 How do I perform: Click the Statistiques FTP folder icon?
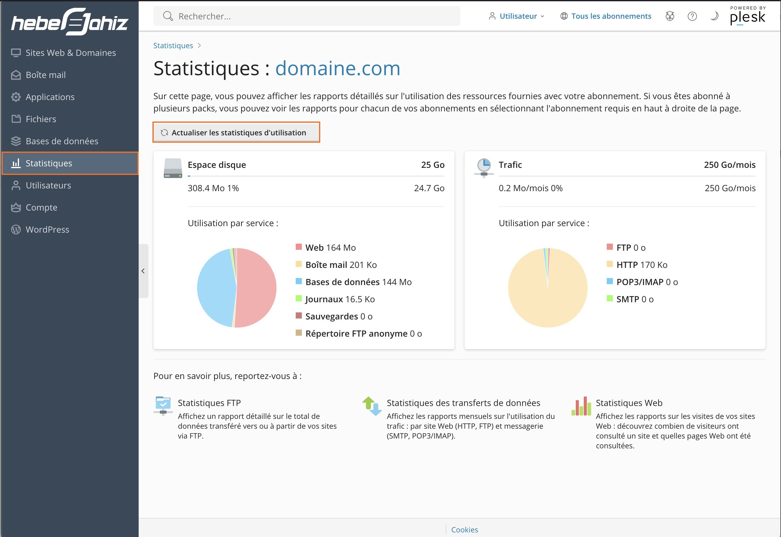click(163, 406)
